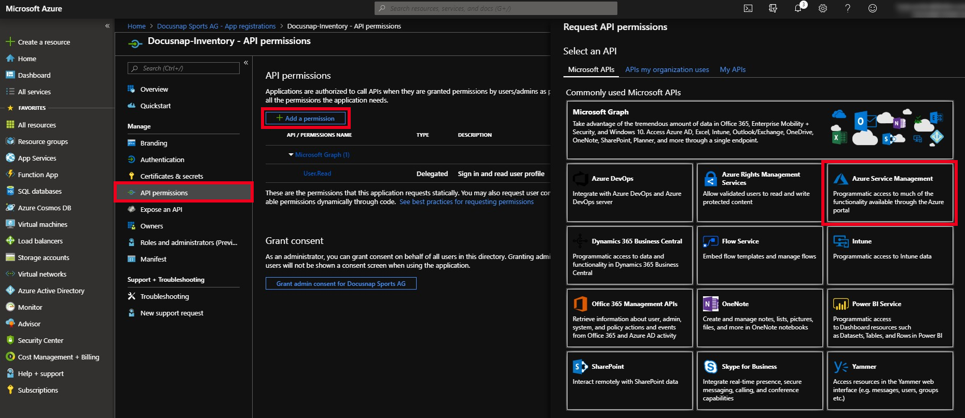The width and height of the screenshot is (965, 418).
Task: Switch to APIs my organization uses tab
Action: tap(667, 69)
